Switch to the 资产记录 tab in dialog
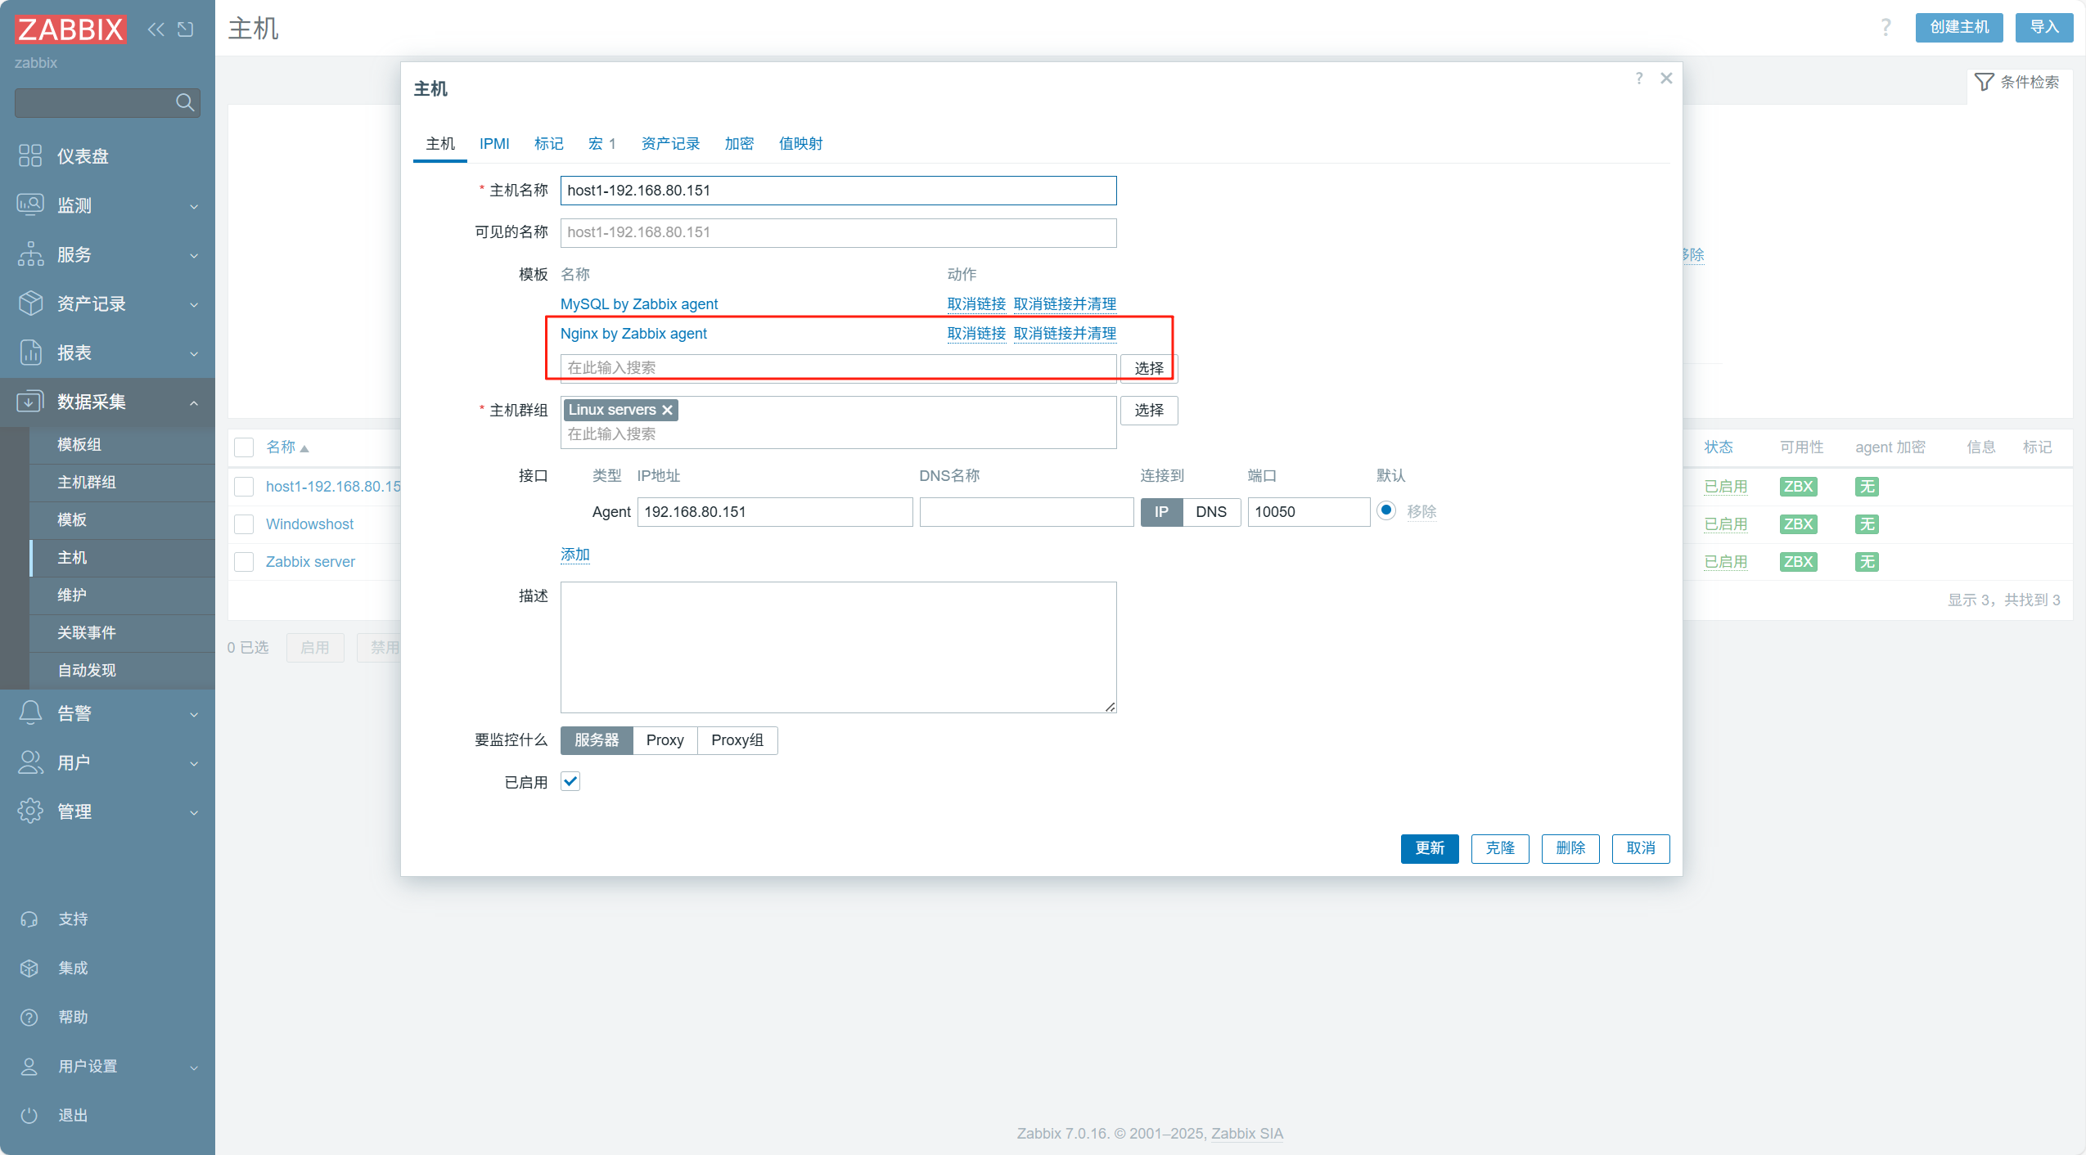 670,143
